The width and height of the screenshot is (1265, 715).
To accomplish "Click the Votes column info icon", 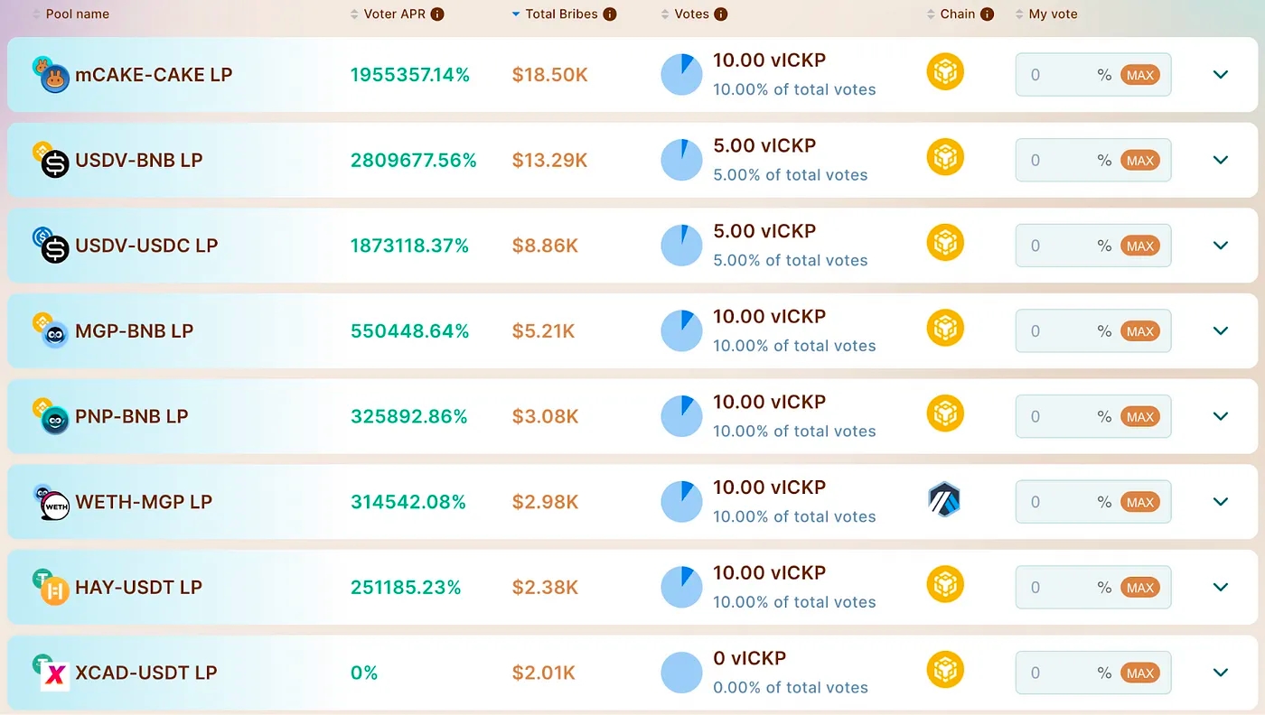I will 720,14.
